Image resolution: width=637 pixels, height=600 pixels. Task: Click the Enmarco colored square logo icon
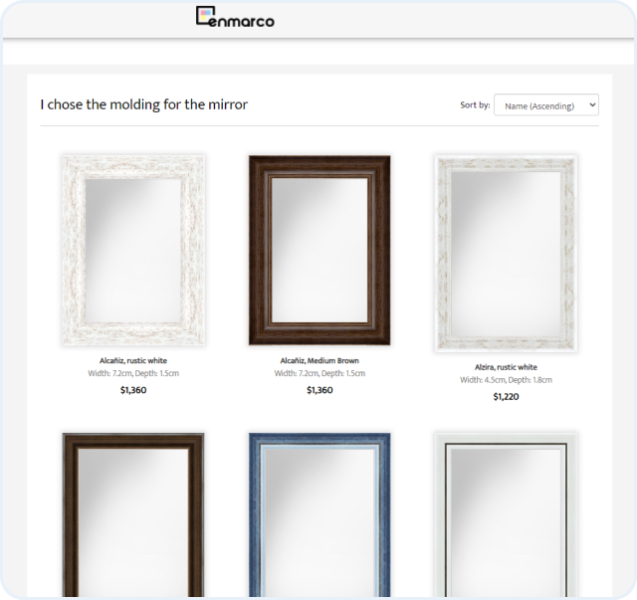(x=206, y=17)
